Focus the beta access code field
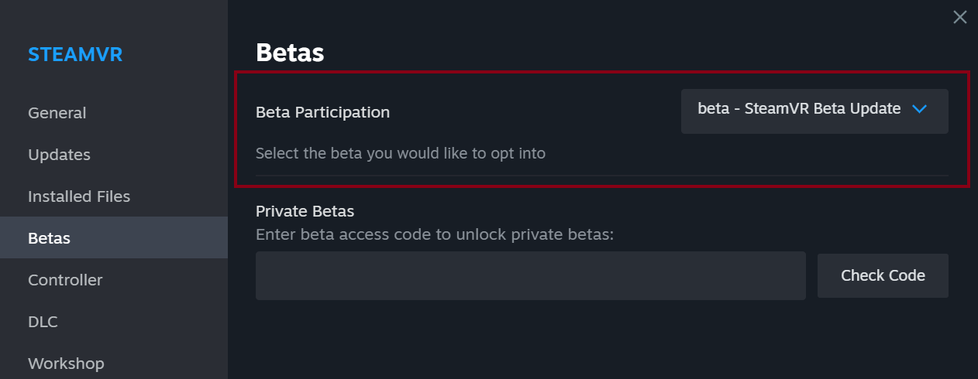978x379 pixels. coord(530,275)
